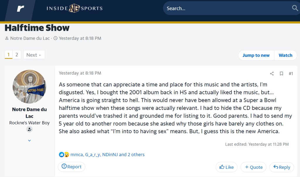Open the '2 others' reactions list link

(136, 154)
